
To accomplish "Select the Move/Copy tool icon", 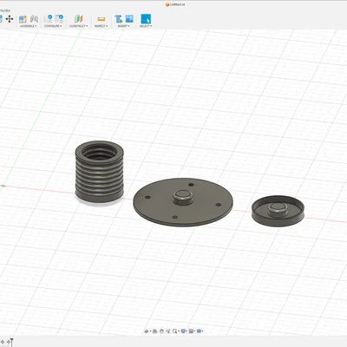I will pos(10,19).
